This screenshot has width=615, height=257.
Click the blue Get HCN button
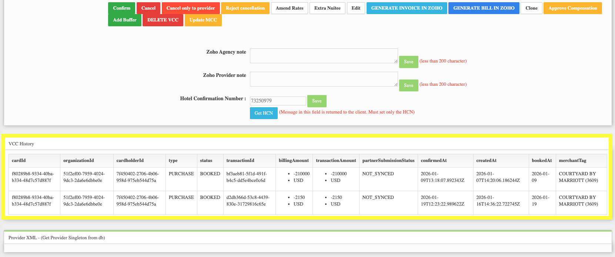pos(264,113)
